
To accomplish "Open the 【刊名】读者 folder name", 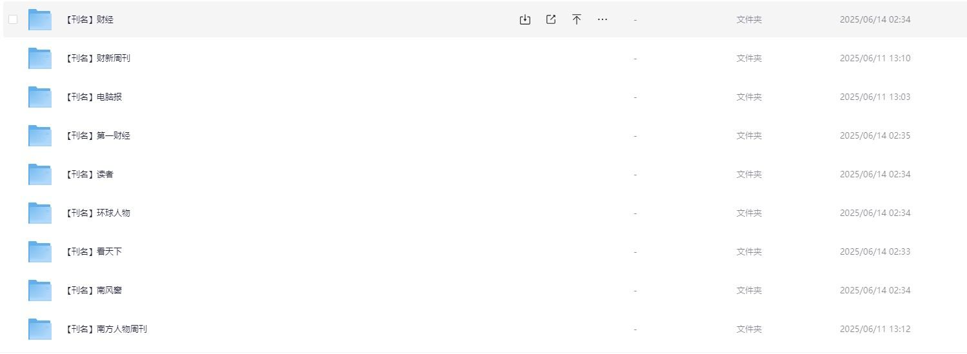I will click(x=89, y=174).
